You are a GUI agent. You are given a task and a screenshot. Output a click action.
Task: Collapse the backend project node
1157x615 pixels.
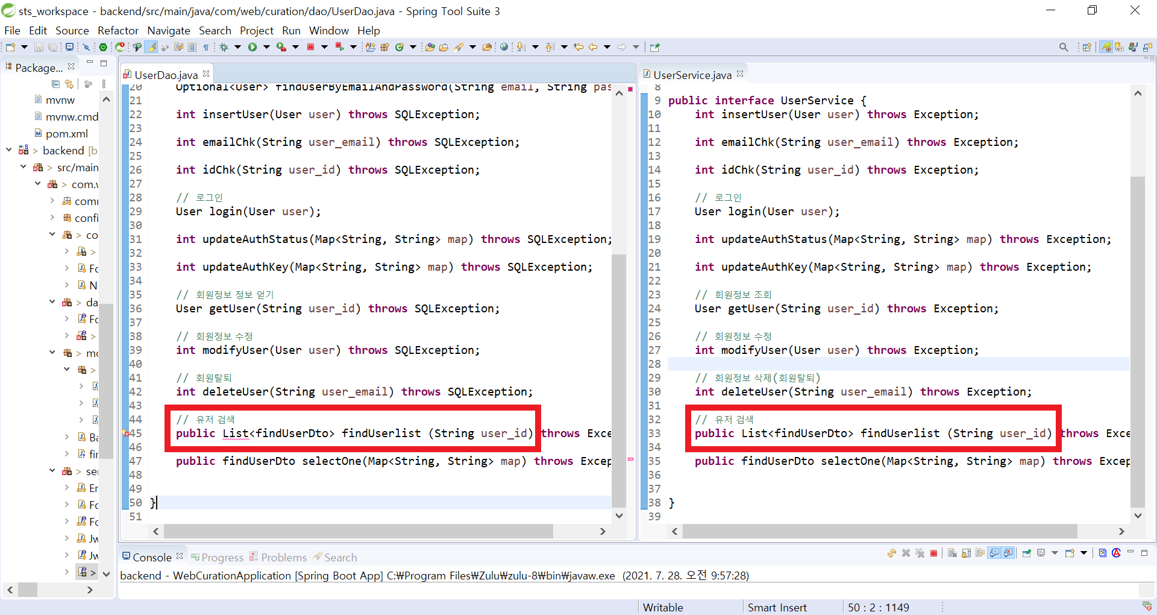click(x=9, y=150)
